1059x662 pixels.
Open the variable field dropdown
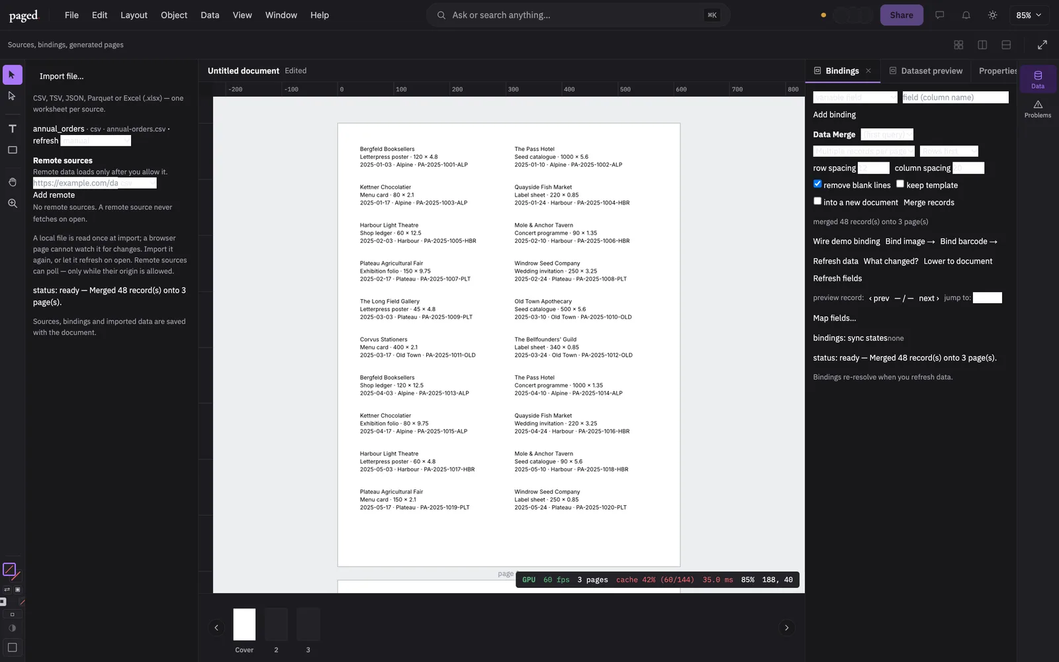coord(855,97)
